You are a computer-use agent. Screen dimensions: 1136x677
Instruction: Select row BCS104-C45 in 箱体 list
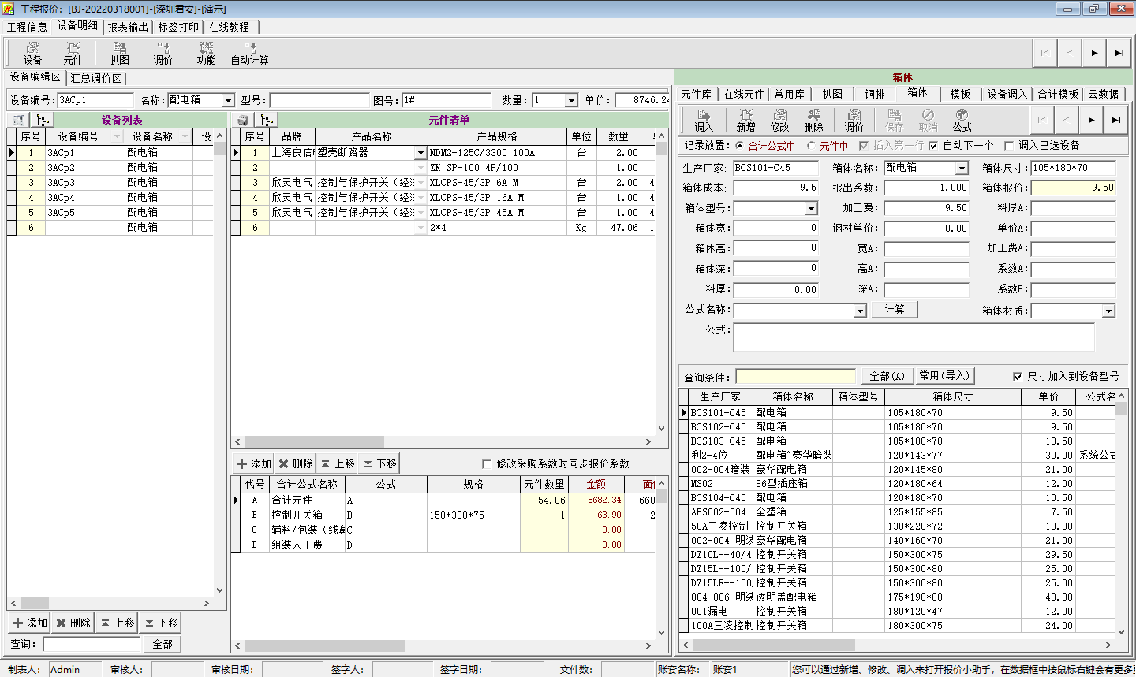[898, 497]
